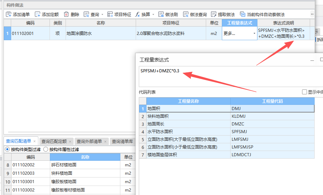Screen dimensions: 323x195
Task: Select list row 橡胶板楼地面
Action: coord(70,182)
